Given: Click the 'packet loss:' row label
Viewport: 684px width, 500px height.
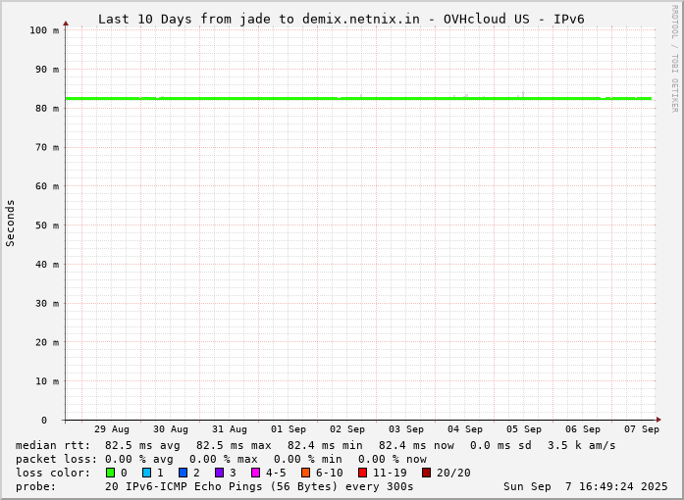Looking at the screenshot, I should pos(56,459).
